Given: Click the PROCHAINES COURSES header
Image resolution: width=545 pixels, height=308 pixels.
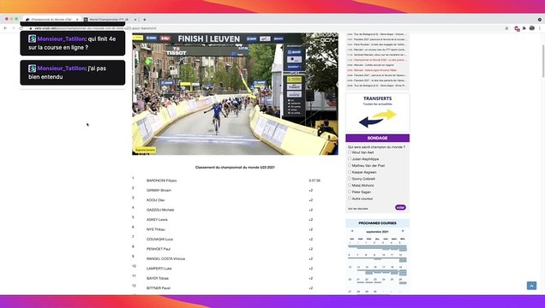Looking at the screenshot, I should point(377,223).
